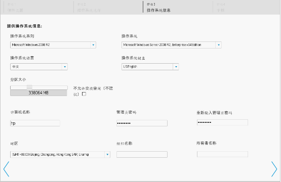The width and height of the screenshot is (281, 182).
Task: Click the 分区大小 slider handle
Action: click(29, 87)
